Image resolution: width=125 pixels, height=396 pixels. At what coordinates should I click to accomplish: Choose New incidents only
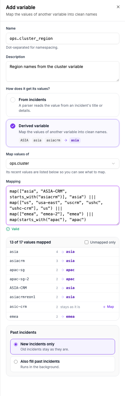tap(63, 346)
